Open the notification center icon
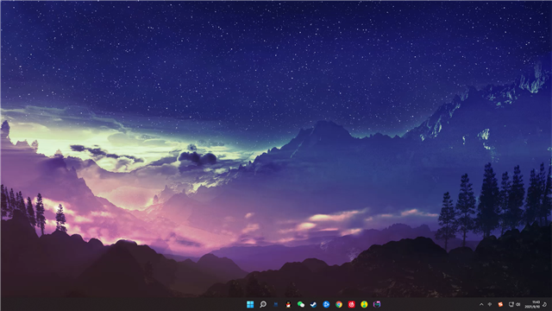552x311 pixels. (x=544, y=304)
